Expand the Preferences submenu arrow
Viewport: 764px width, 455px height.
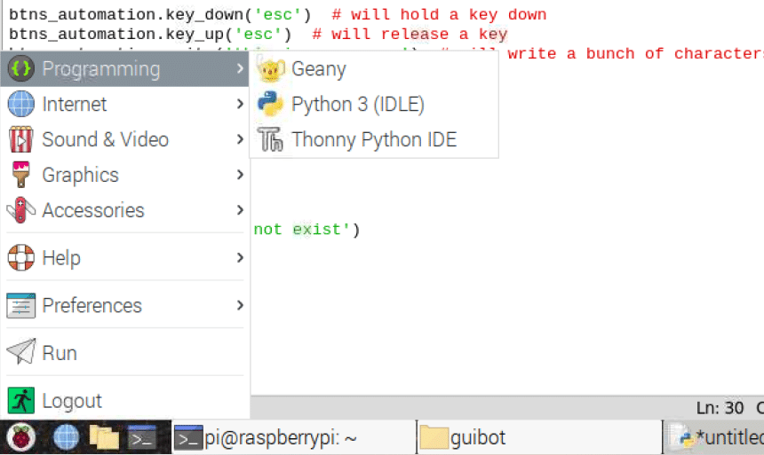click(x=240, y=306)
